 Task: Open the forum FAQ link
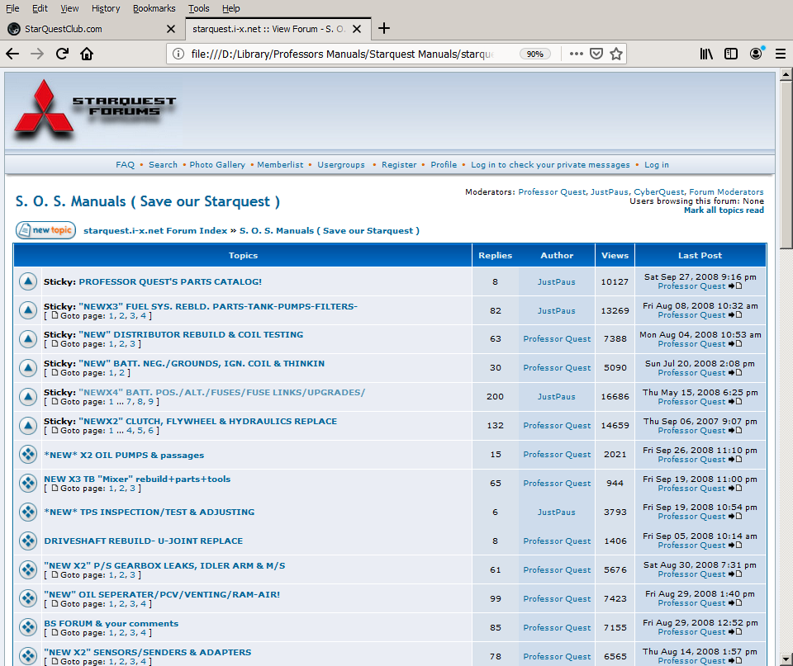click(x=125, y=165)
